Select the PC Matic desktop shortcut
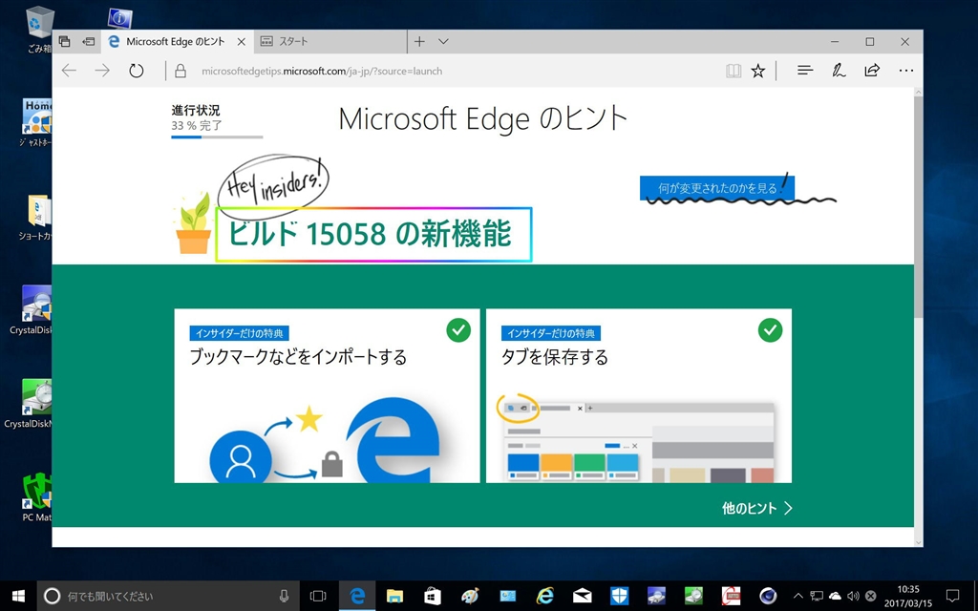The width and height of the screenshot is (978, 611). click(37, 496)
